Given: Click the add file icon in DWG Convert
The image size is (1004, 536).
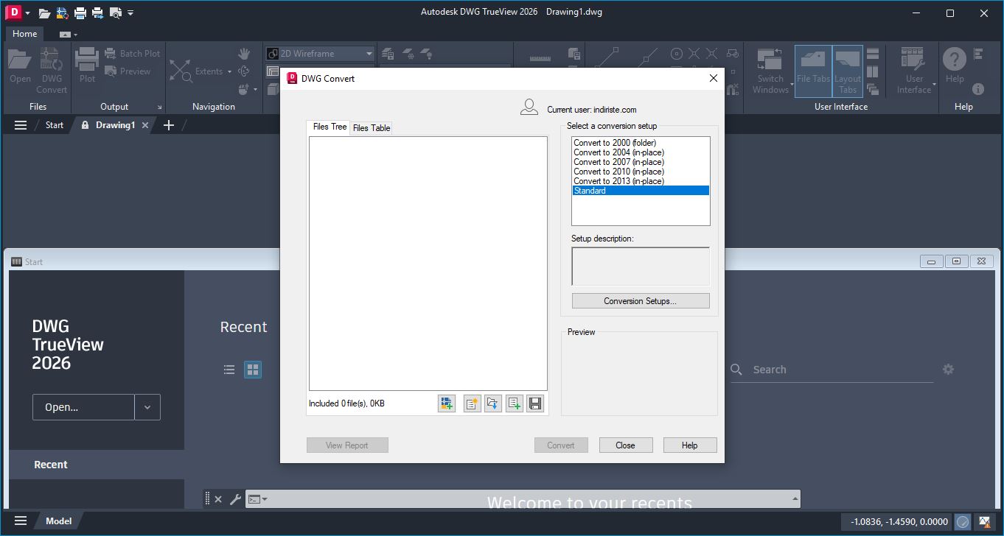Looking at the screenshot, I should click(446, 403).
